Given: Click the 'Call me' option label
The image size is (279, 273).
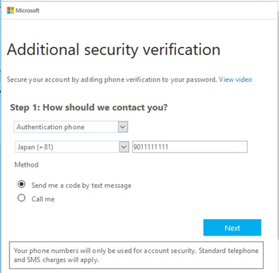Looking at the screenshot, I should tap(43, 199).
